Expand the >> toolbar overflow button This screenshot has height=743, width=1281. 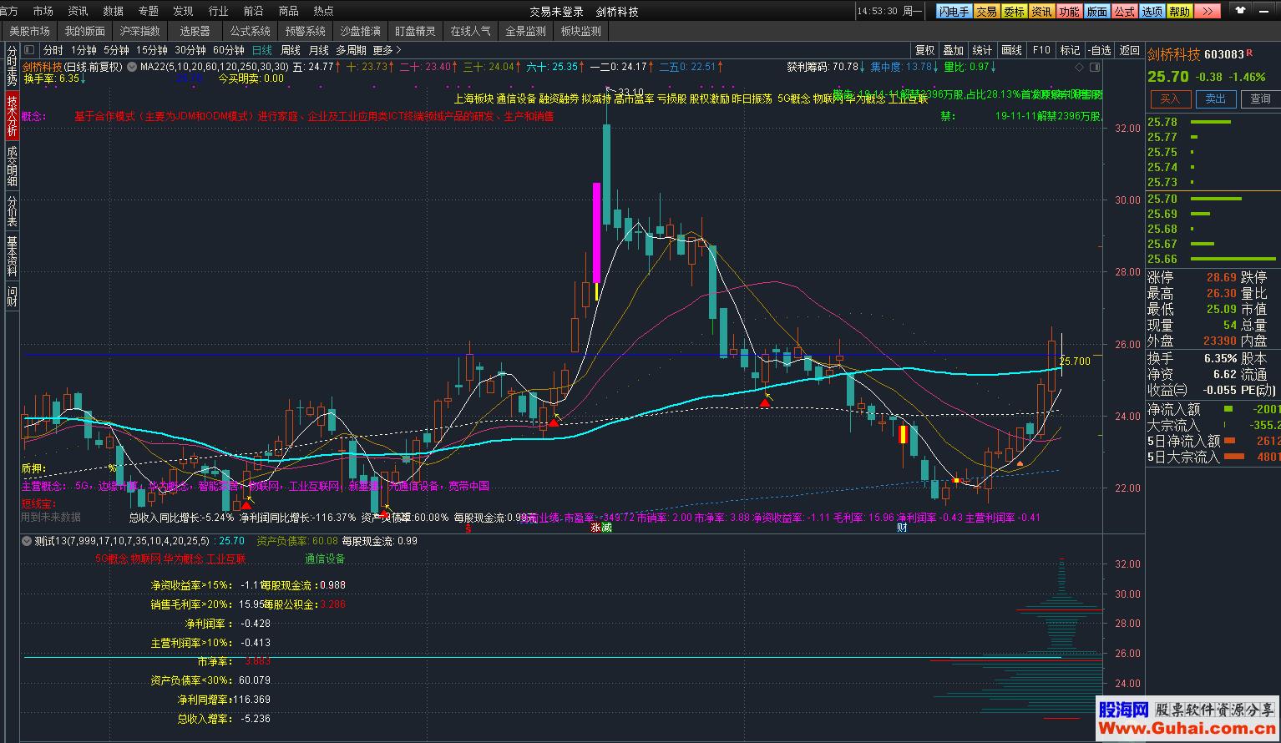[1207, 12]
